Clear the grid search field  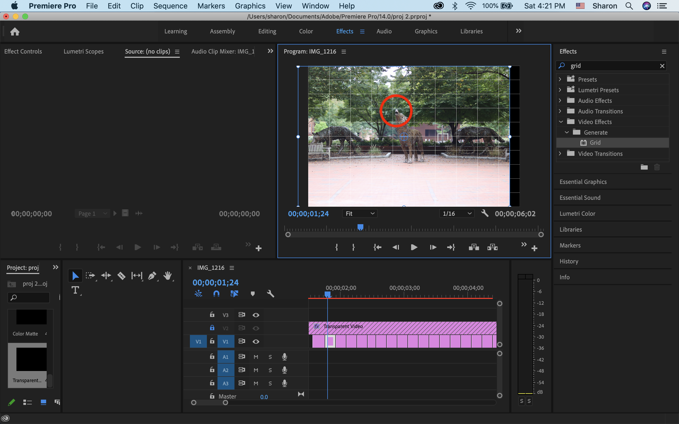[662, 66]
